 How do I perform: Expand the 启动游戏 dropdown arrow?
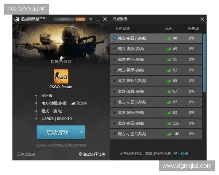click(81, 132)
